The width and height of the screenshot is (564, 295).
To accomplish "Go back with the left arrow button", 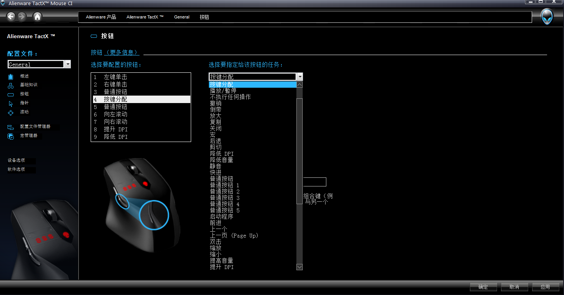I will [x=11, y=17].
